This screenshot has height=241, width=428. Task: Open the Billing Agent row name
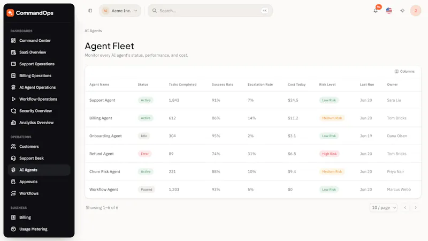pos(101,118)
